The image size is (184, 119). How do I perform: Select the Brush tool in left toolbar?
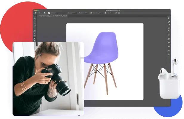click(35, 37)
